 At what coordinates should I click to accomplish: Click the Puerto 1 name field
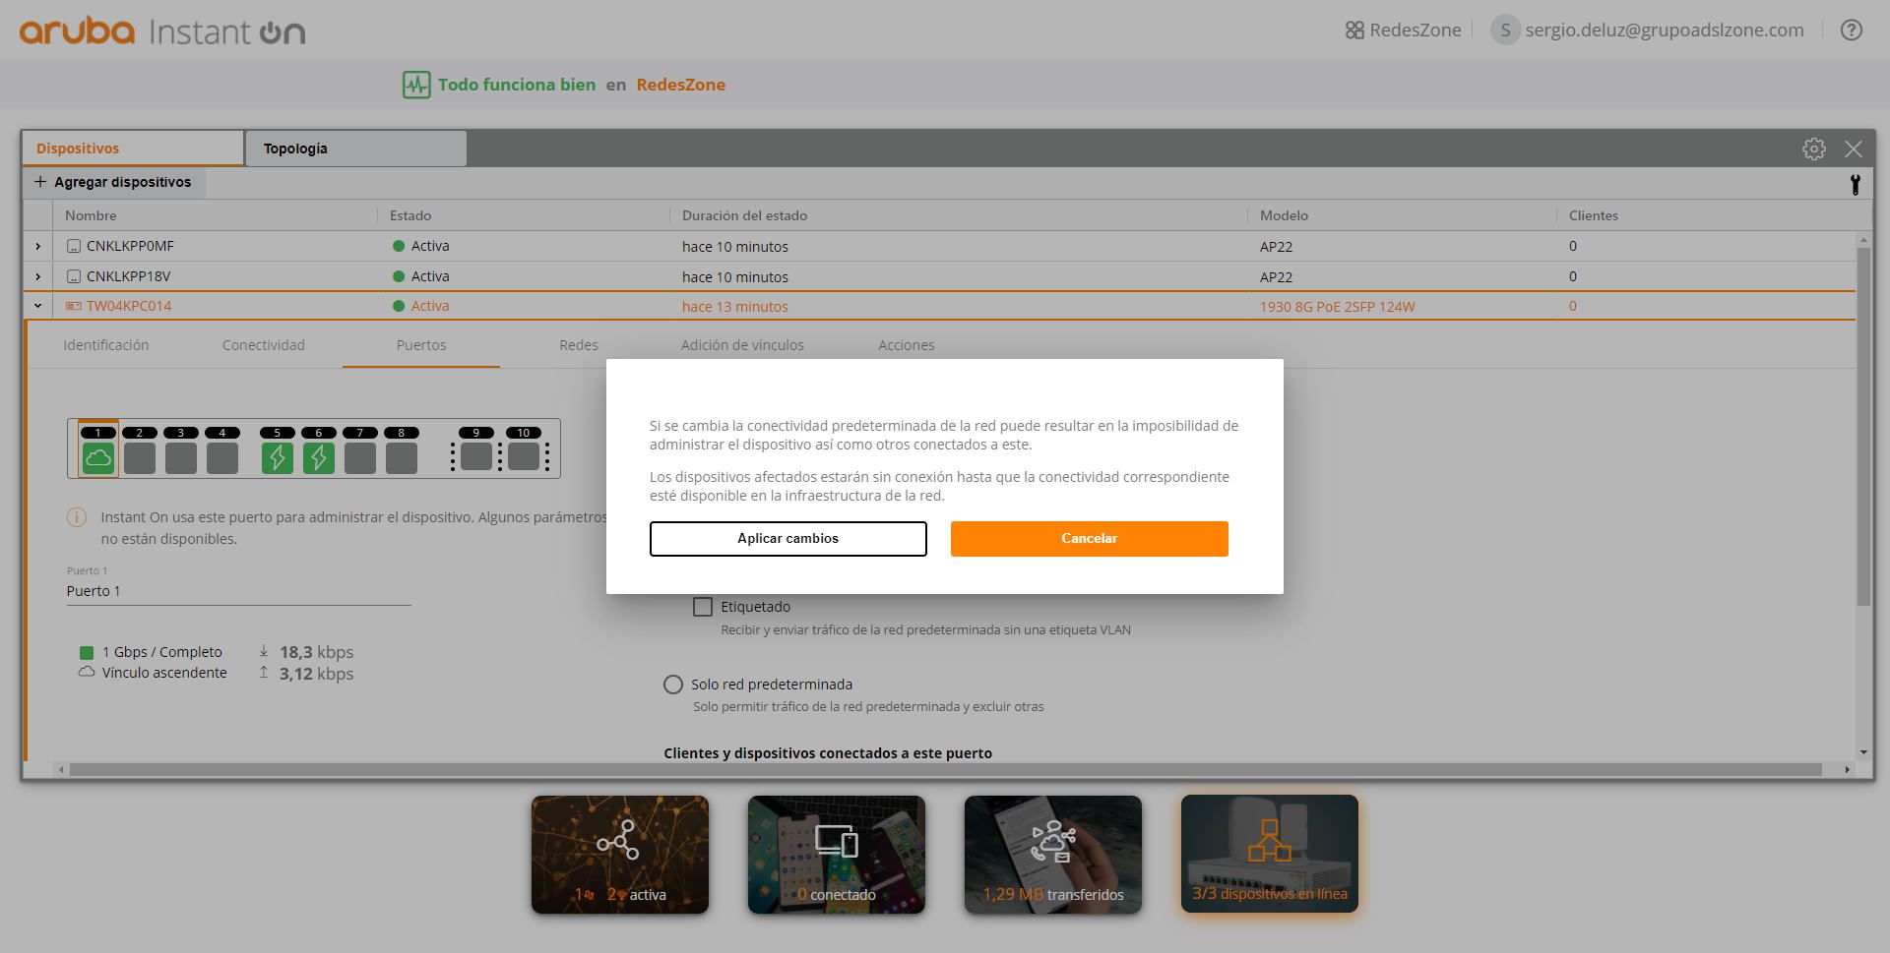coord(238,591)
